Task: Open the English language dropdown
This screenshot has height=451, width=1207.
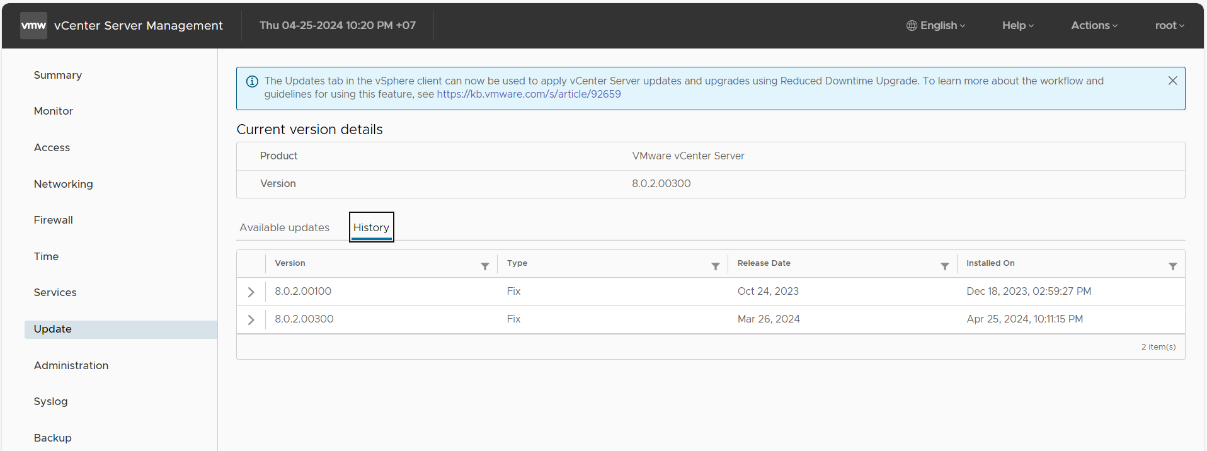Action: point(935,26)
